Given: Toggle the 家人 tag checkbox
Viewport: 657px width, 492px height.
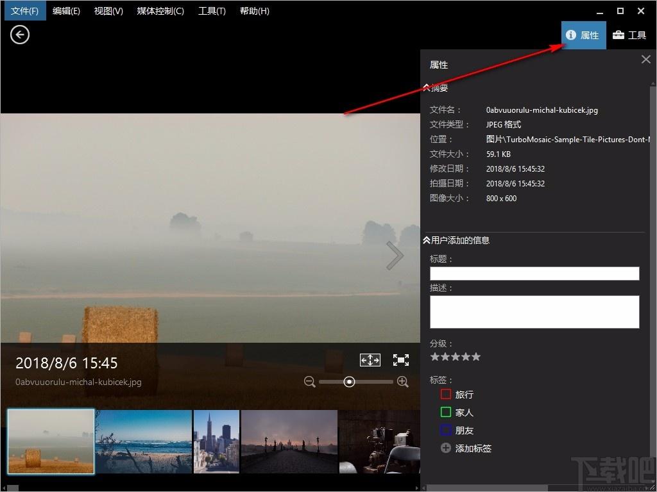Looking at the screenshot, I should click(x=446, y=412).
